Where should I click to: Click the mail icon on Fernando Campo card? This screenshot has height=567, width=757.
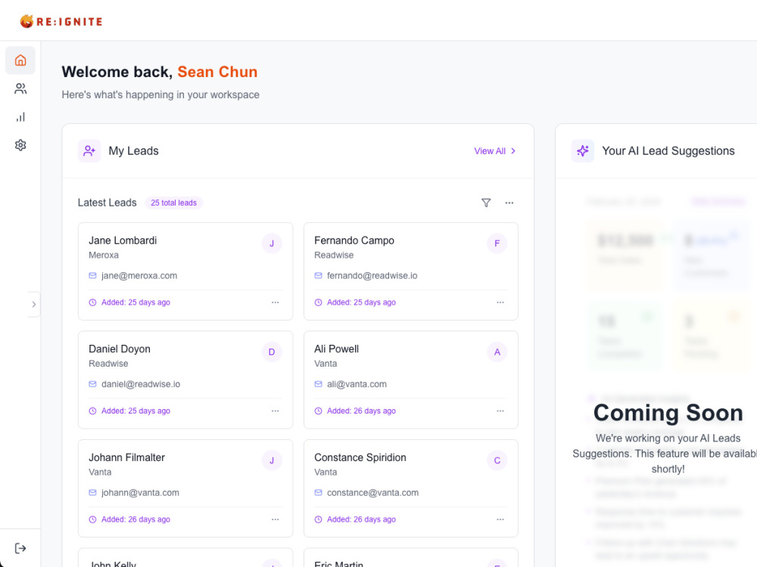pyautogui.click(x=318, y=276)
